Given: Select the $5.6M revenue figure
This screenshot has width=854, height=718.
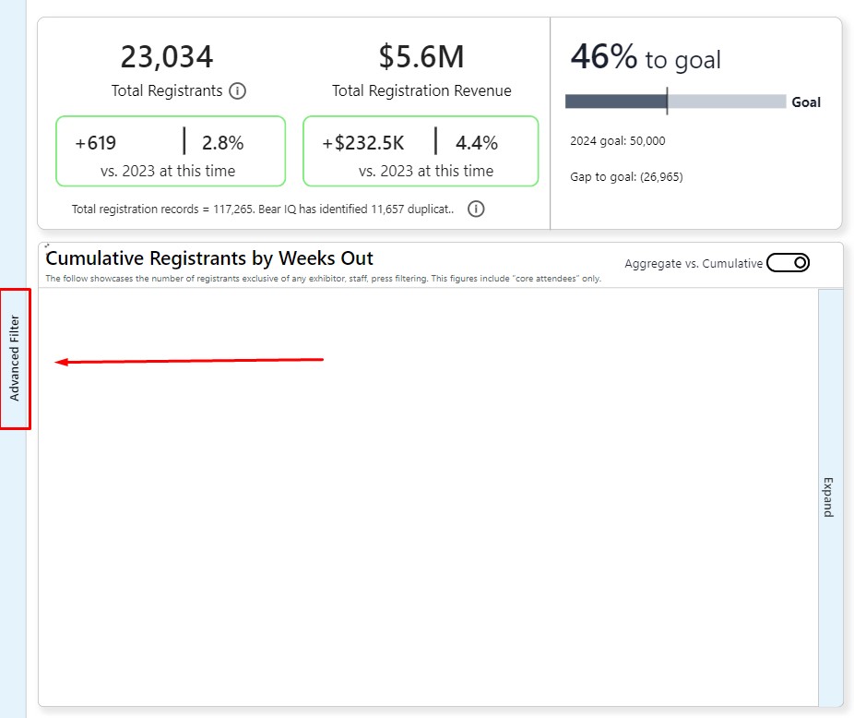Looking at the screenshot, I should (421, 57).
